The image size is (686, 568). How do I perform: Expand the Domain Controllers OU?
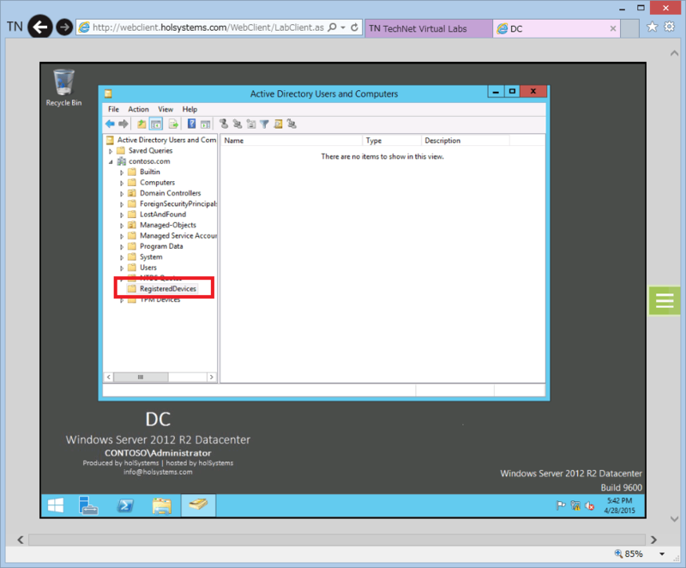(x=122, y=193)
